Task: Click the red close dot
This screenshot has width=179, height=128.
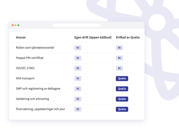Action: (x=13, y=25)
